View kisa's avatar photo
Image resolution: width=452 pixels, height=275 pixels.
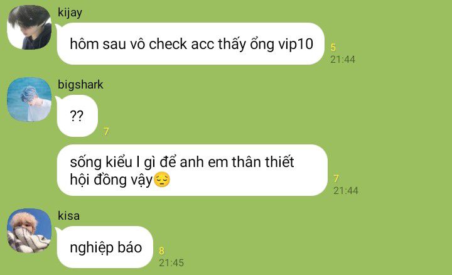click(29, 230)
